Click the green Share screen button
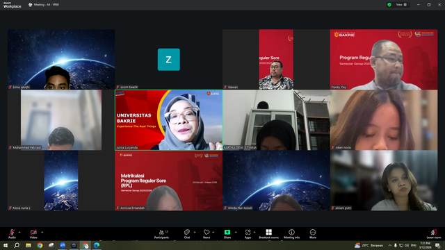 pos(227,234)
